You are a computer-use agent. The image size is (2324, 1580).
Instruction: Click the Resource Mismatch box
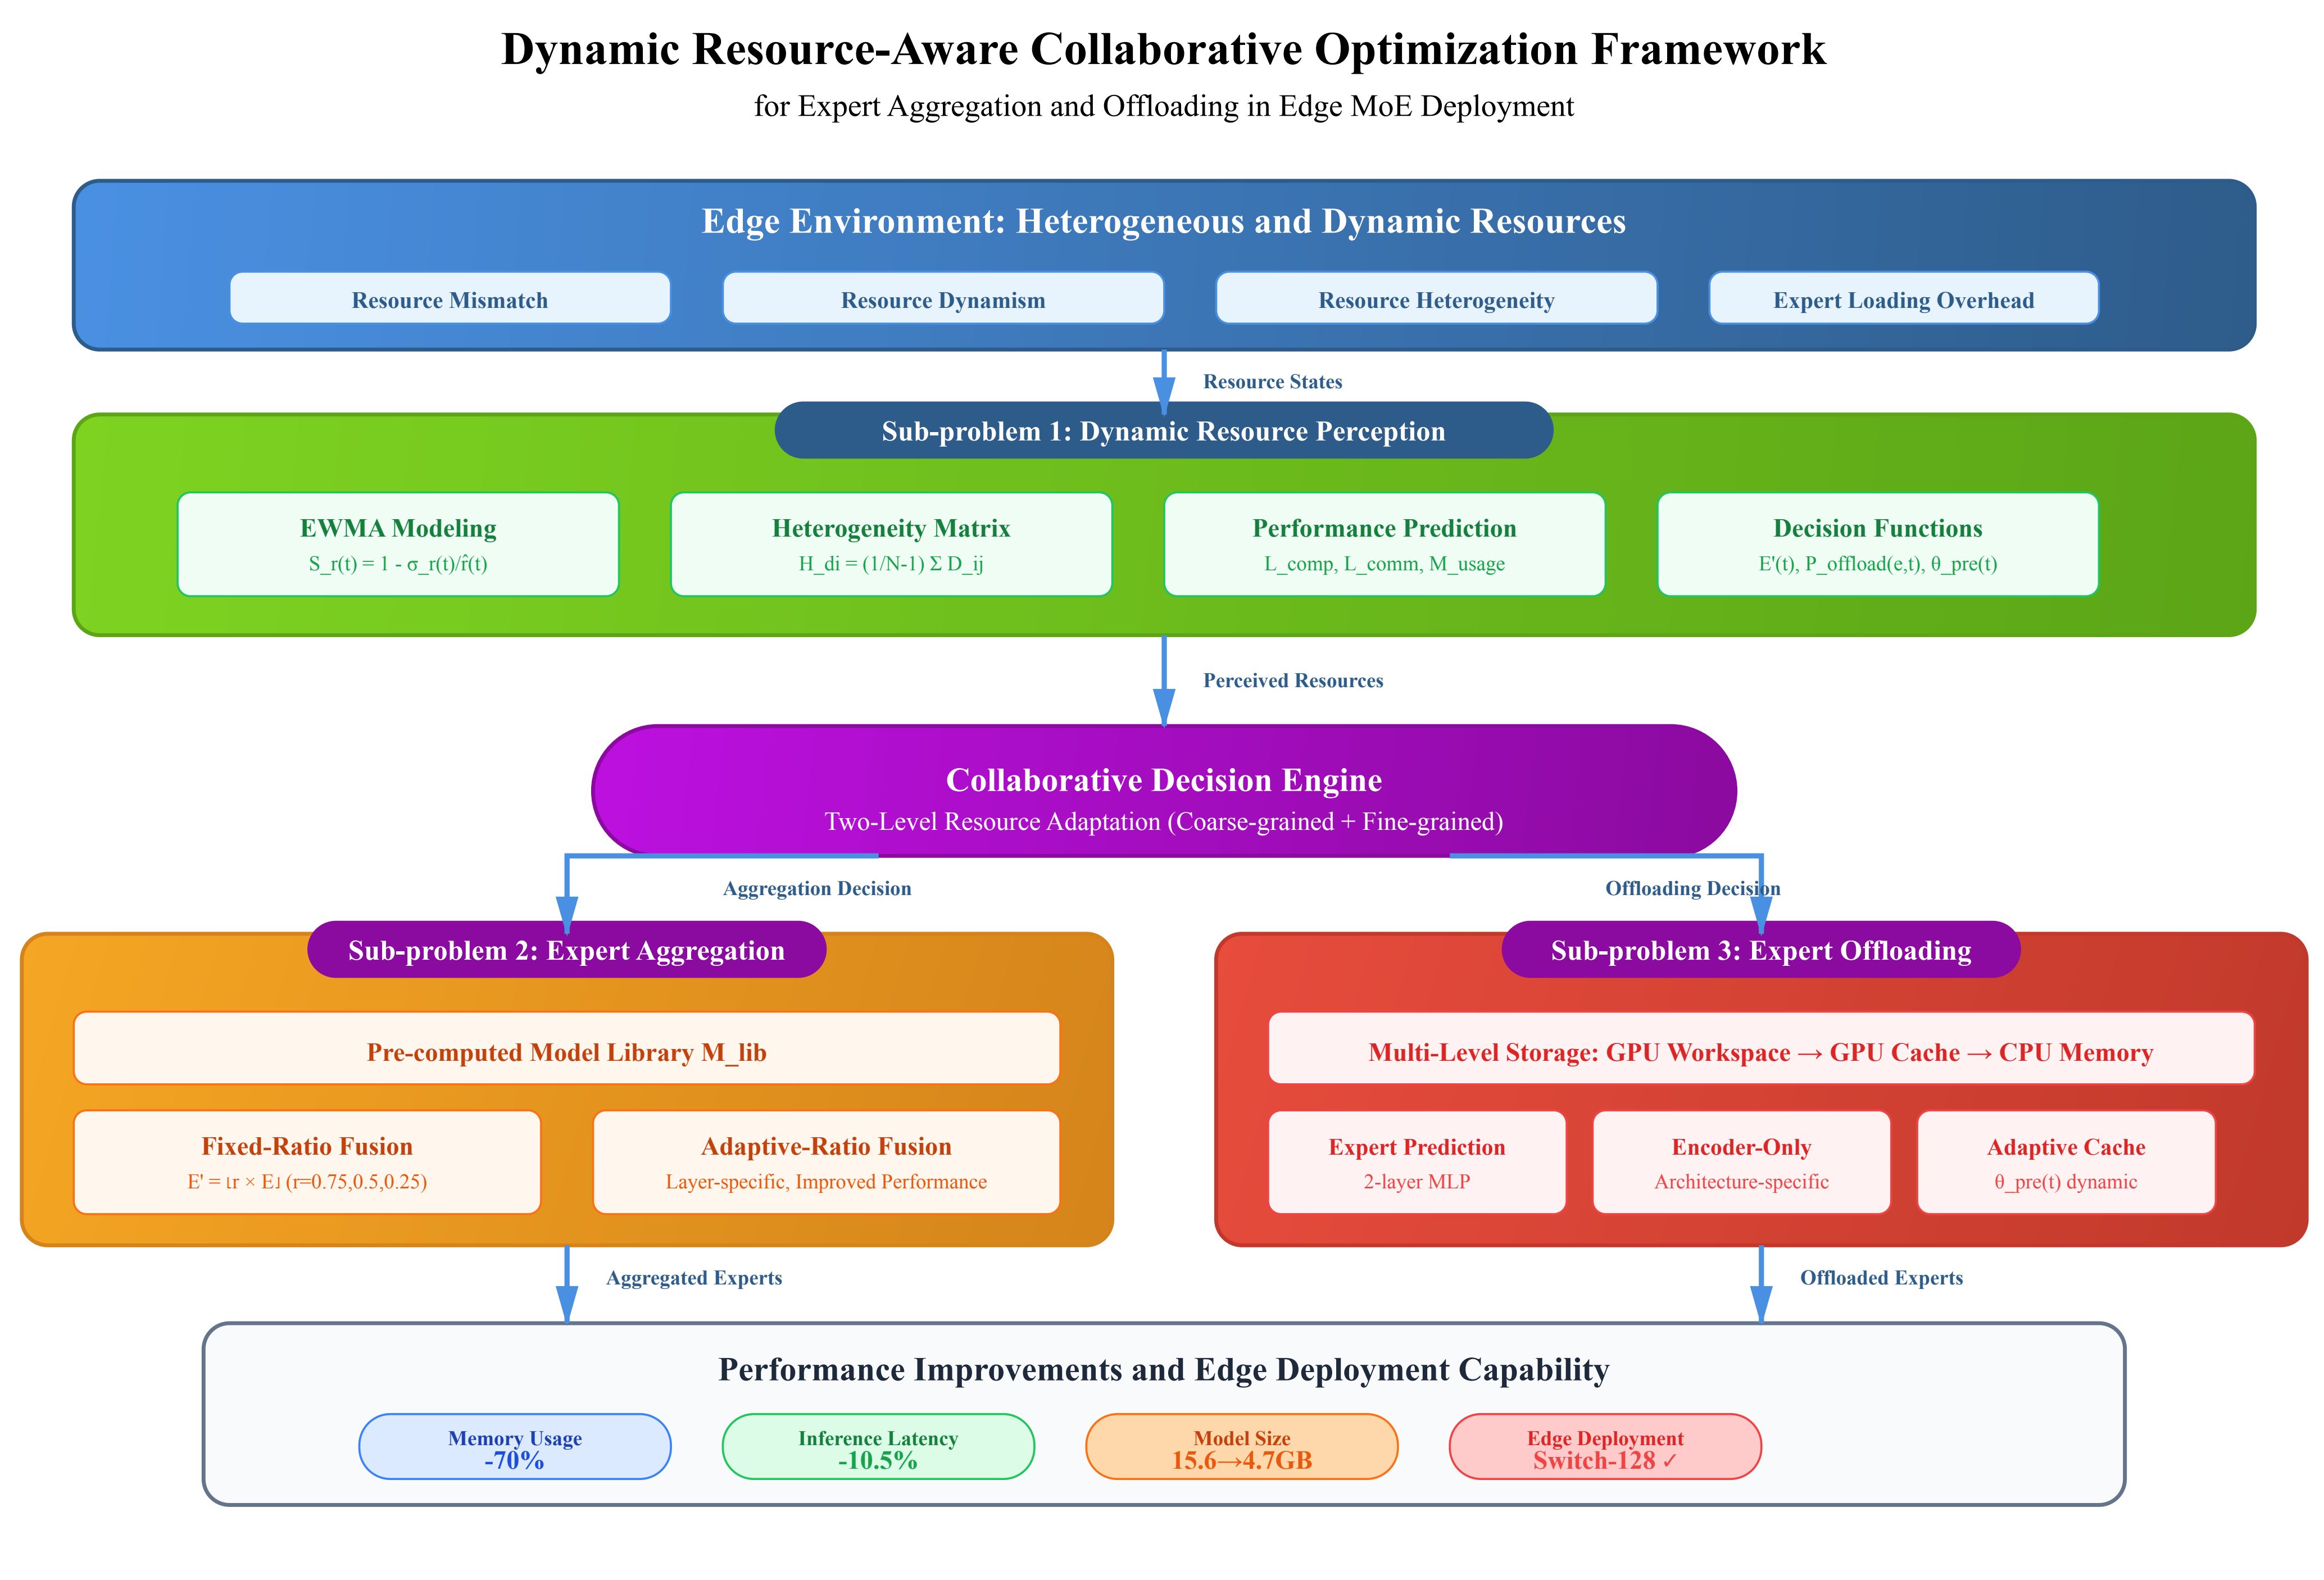449,298
